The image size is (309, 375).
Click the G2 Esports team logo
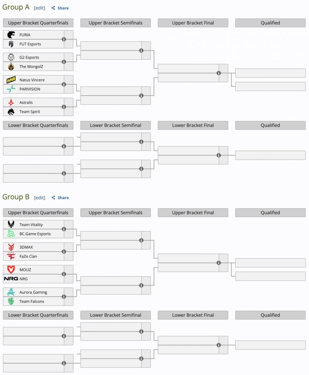[x=11, y=57]
